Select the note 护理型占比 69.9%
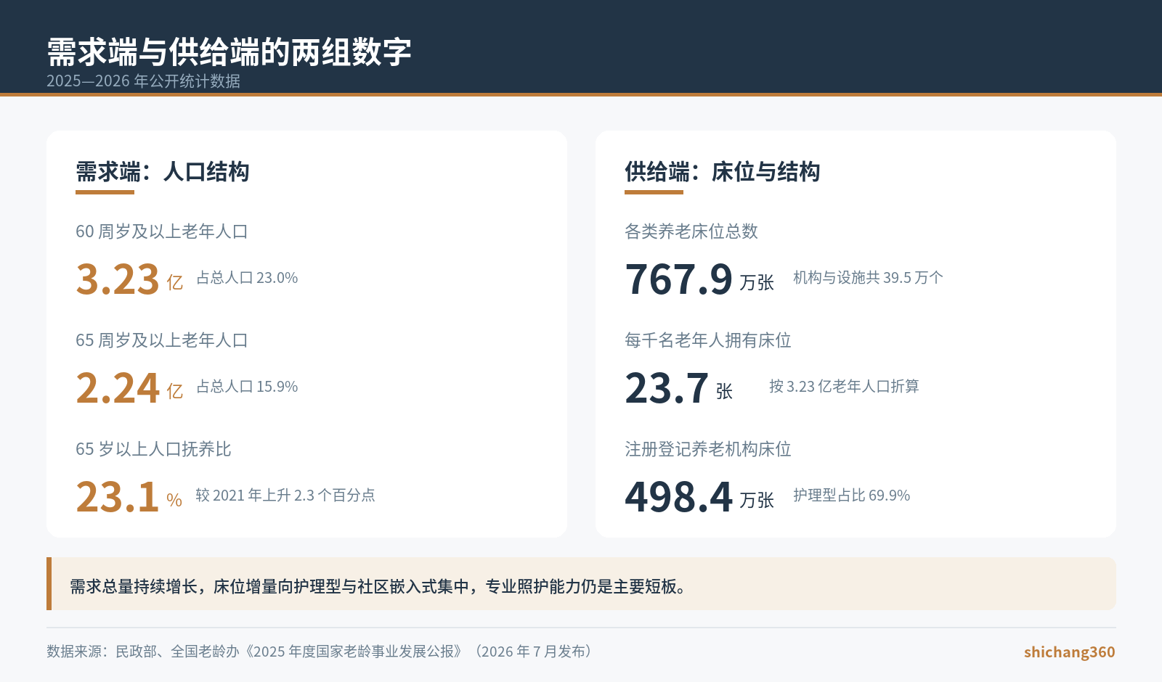 click(851, 496)
